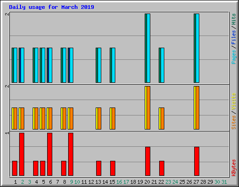Viewport: 239px width, 187px height.
Task: Click the cyan Pages bar for day 4
Action: coord(36,65)
